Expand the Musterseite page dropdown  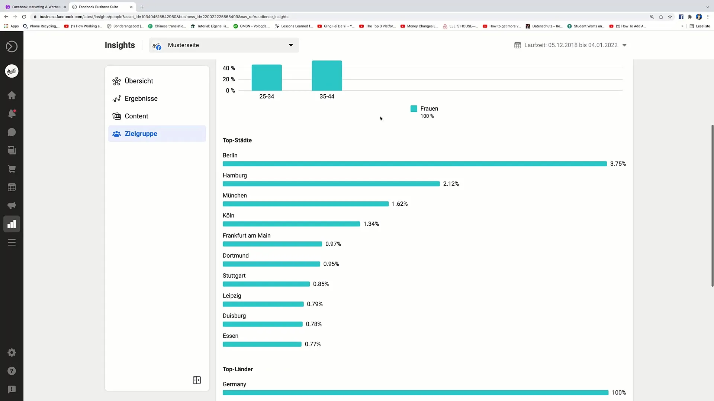[290, 45]
